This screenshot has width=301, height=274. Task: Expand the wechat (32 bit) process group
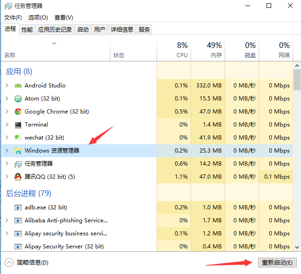tap(7, 138)
